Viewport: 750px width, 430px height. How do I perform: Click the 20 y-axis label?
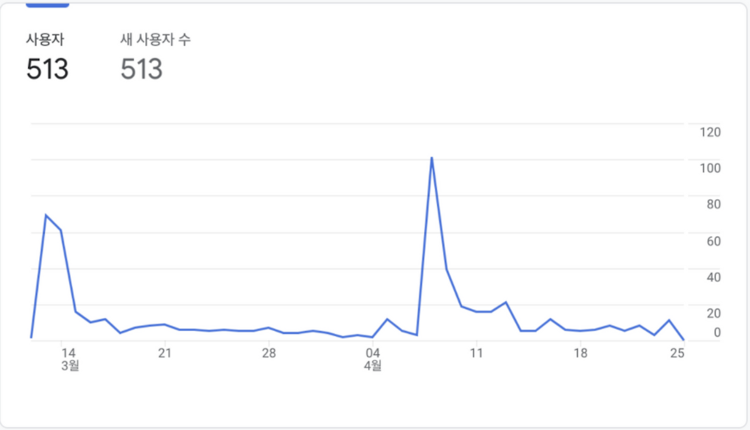714,313
